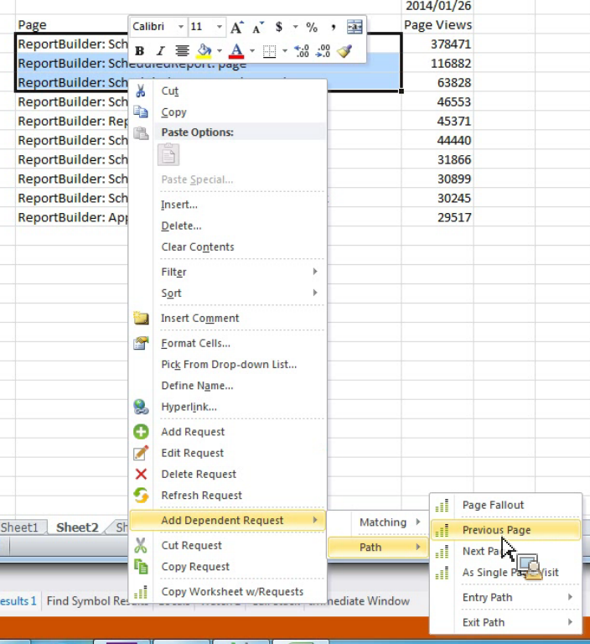Viewport: 590px width, 644px height.
Task: Expand the Entry Path submenu
Action: (506, 598)
